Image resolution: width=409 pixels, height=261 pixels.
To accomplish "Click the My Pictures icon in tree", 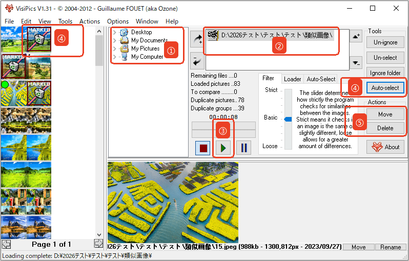I will 125,49.
